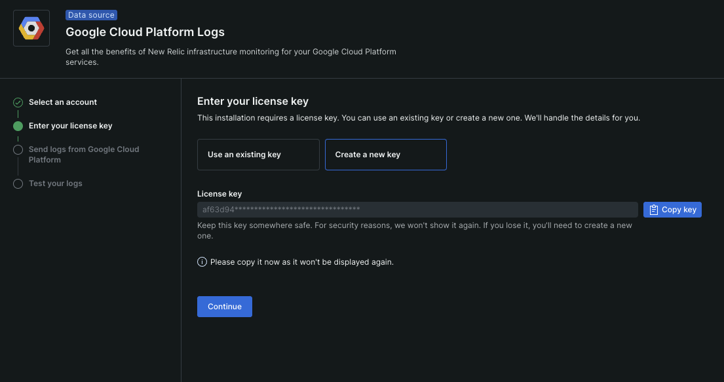Click the Enter your license key section heading
The image size is (724, 382).
[252, 101]
